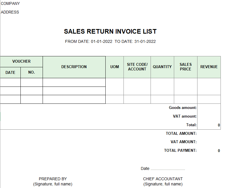
Task: Click the Goods amount label
Action: (183, 108)
